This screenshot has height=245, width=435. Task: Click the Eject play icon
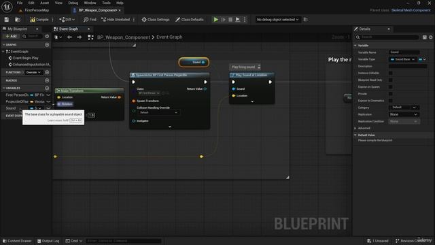(x=238, y=20)
